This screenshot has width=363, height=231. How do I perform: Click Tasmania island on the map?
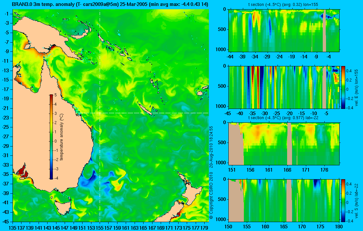(x=62, y=207)
